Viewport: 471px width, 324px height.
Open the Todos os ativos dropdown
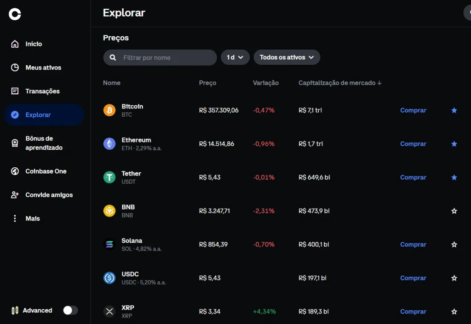coord(287,57)
